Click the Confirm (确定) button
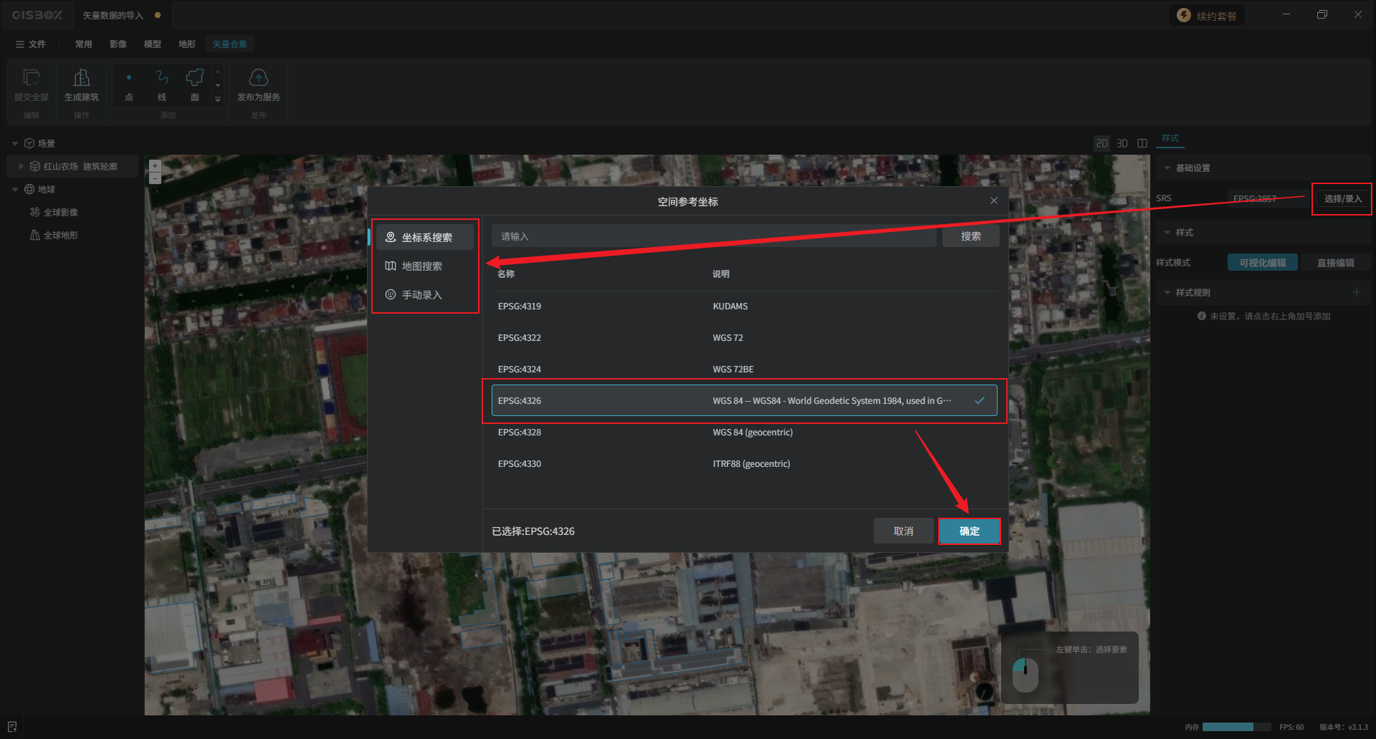This screenshot has width=1376, height=739. point(969,531)
